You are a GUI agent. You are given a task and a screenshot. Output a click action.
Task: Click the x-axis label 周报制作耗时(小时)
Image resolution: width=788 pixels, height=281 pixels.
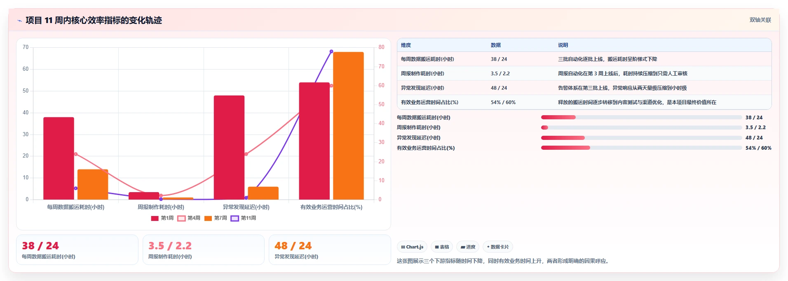click(x=161, y=207)
